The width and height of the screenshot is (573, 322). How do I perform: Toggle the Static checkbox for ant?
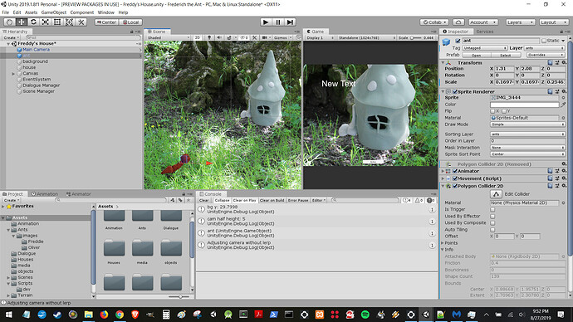(x=544, y=41)
